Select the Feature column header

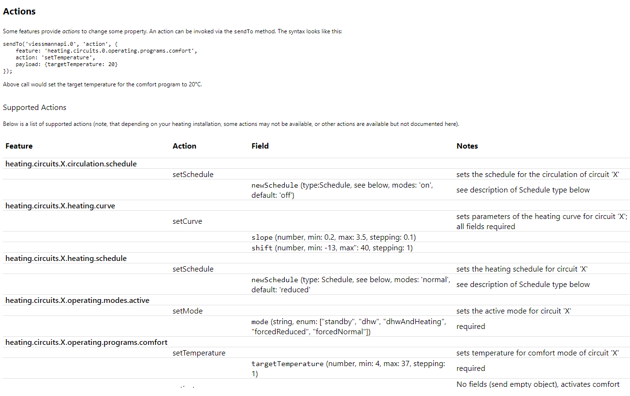[19, 146]
